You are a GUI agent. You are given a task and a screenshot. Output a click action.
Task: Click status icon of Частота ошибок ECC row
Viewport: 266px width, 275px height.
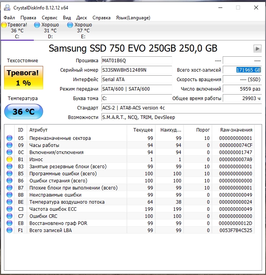[9, 209]
